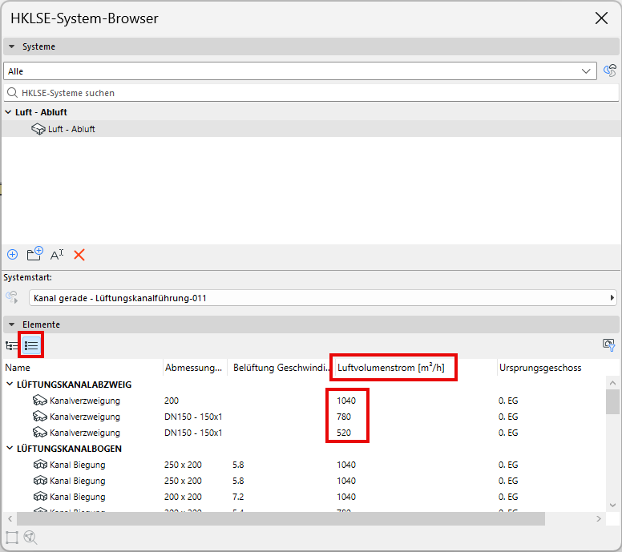Click the rename system icon
Viewport: 622px width, 552px height.
point(57,255)
